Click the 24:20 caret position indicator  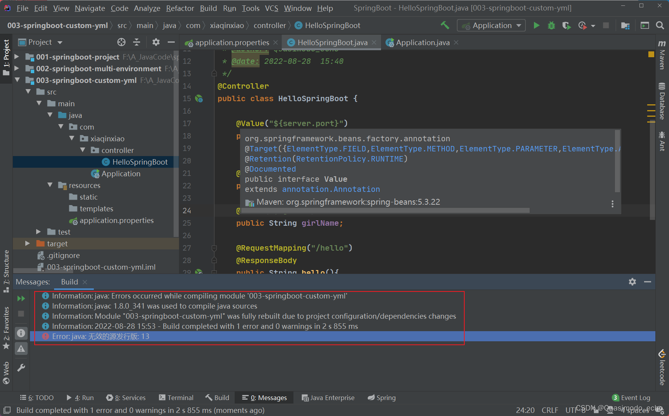point(525,410)
